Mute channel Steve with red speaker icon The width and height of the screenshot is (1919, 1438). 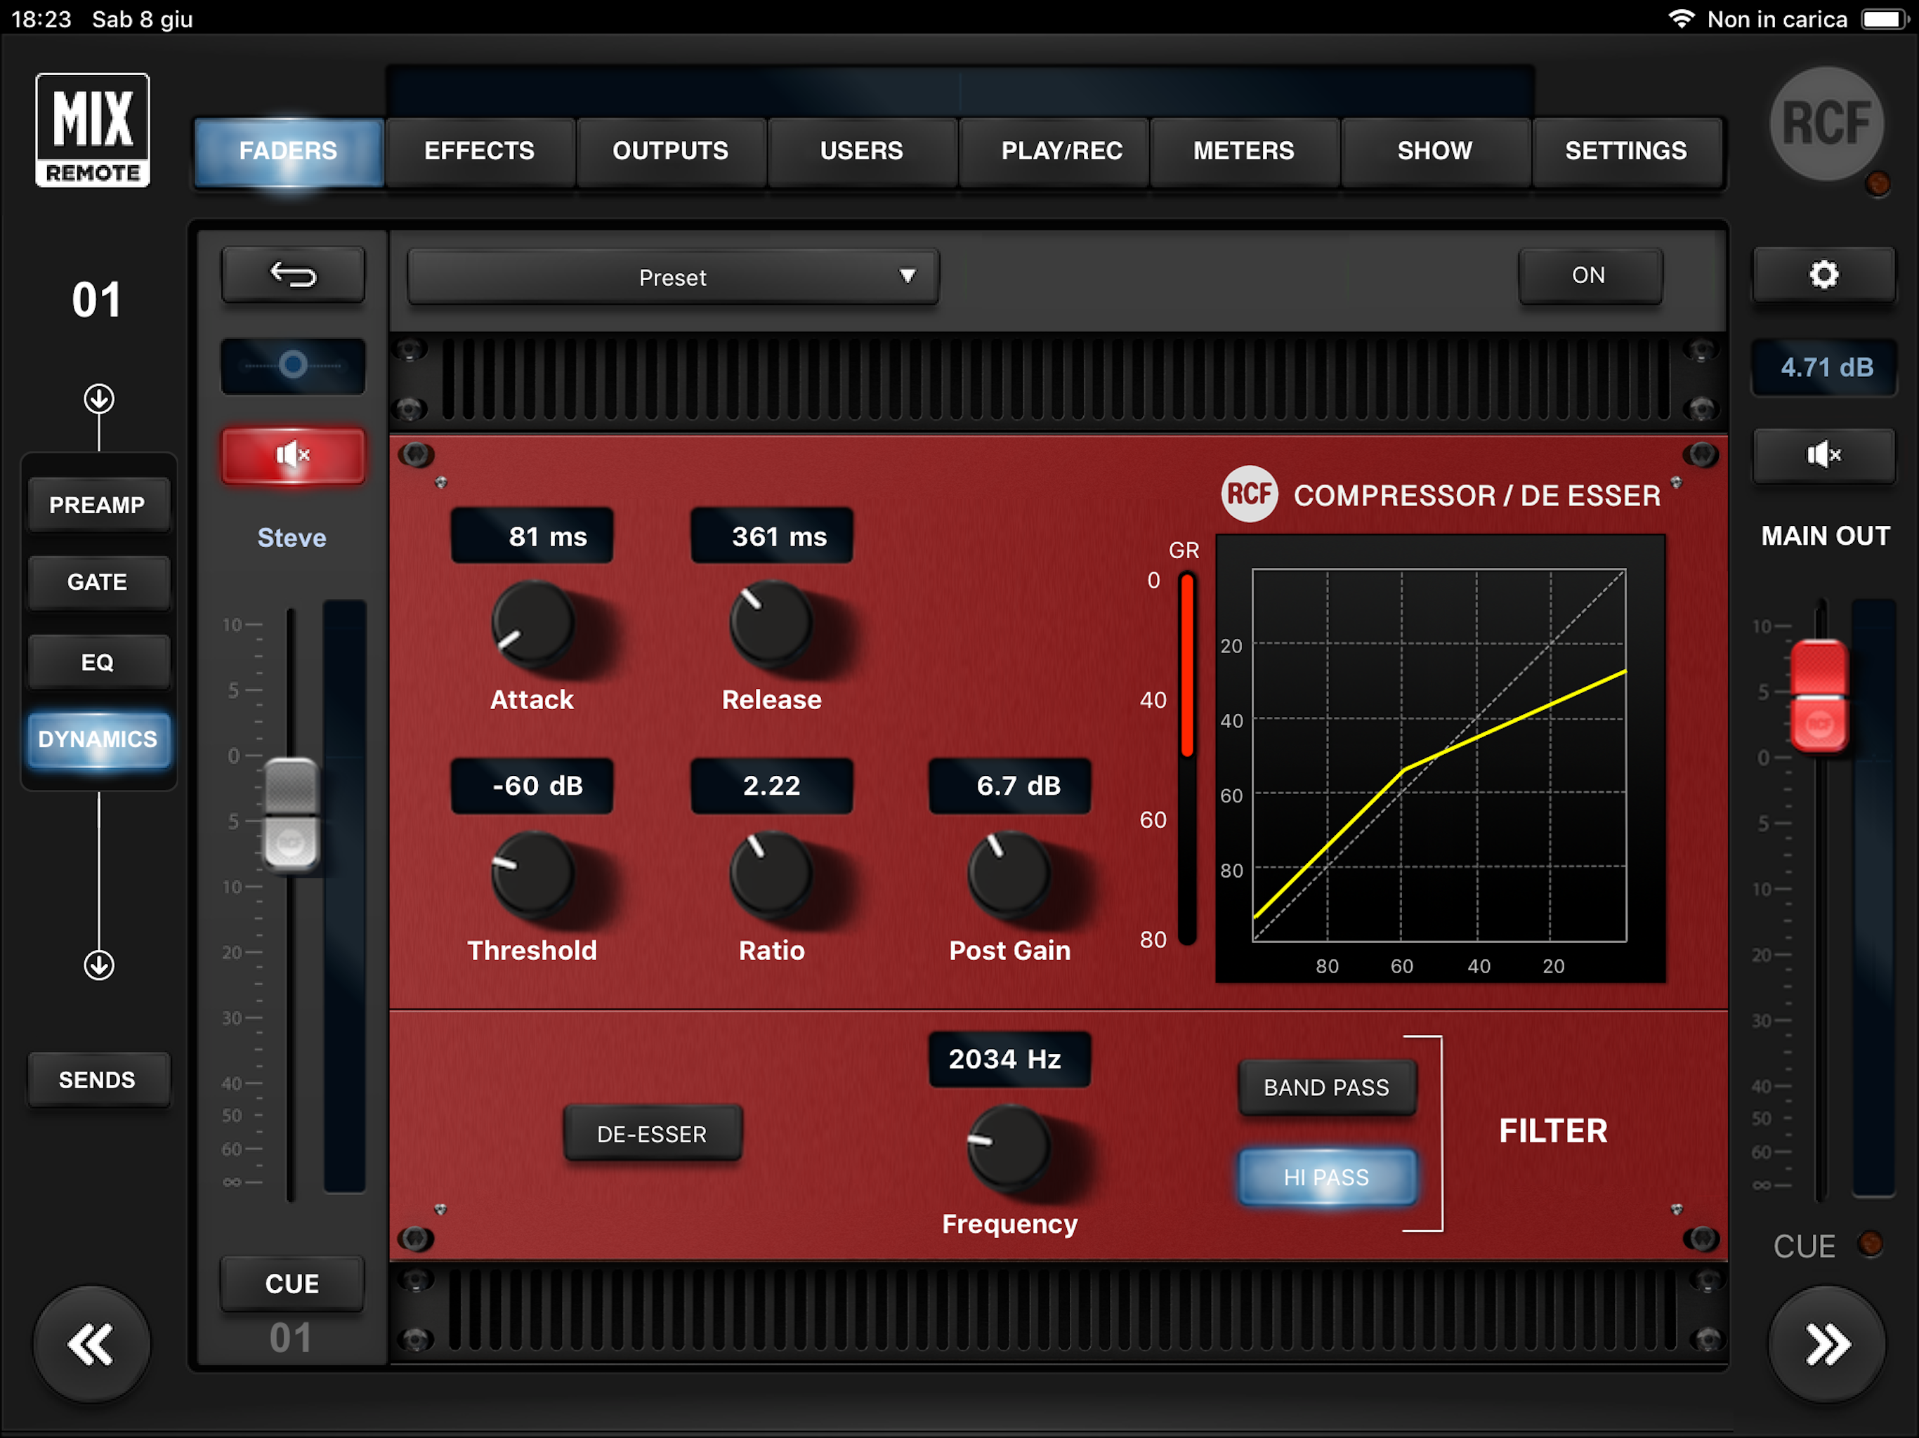[293, 454]
